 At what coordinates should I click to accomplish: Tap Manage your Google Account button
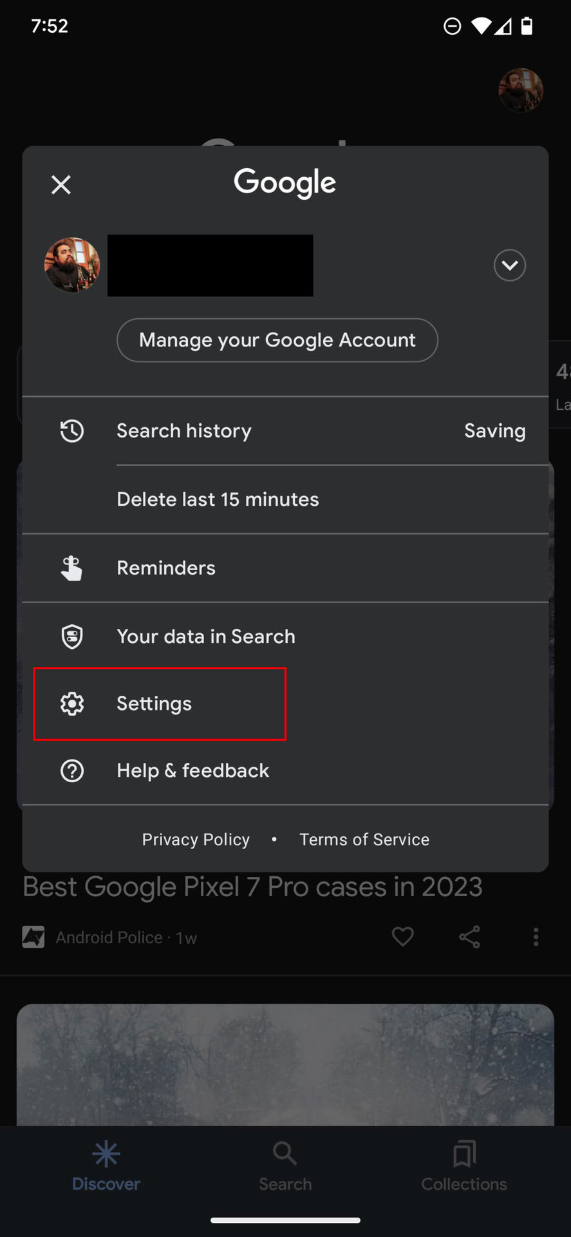pos(277,340)
